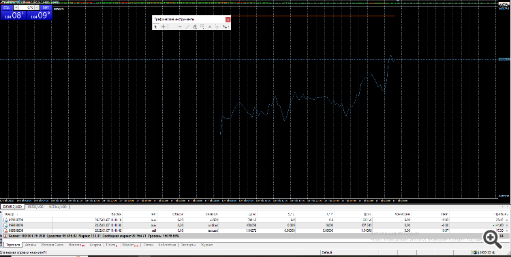Select the horizontal line drawing tool
The width and height of the screenshot is (511, 257).
(180, 27)
